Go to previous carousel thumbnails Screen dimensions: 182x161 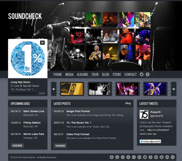click(54, 89)
